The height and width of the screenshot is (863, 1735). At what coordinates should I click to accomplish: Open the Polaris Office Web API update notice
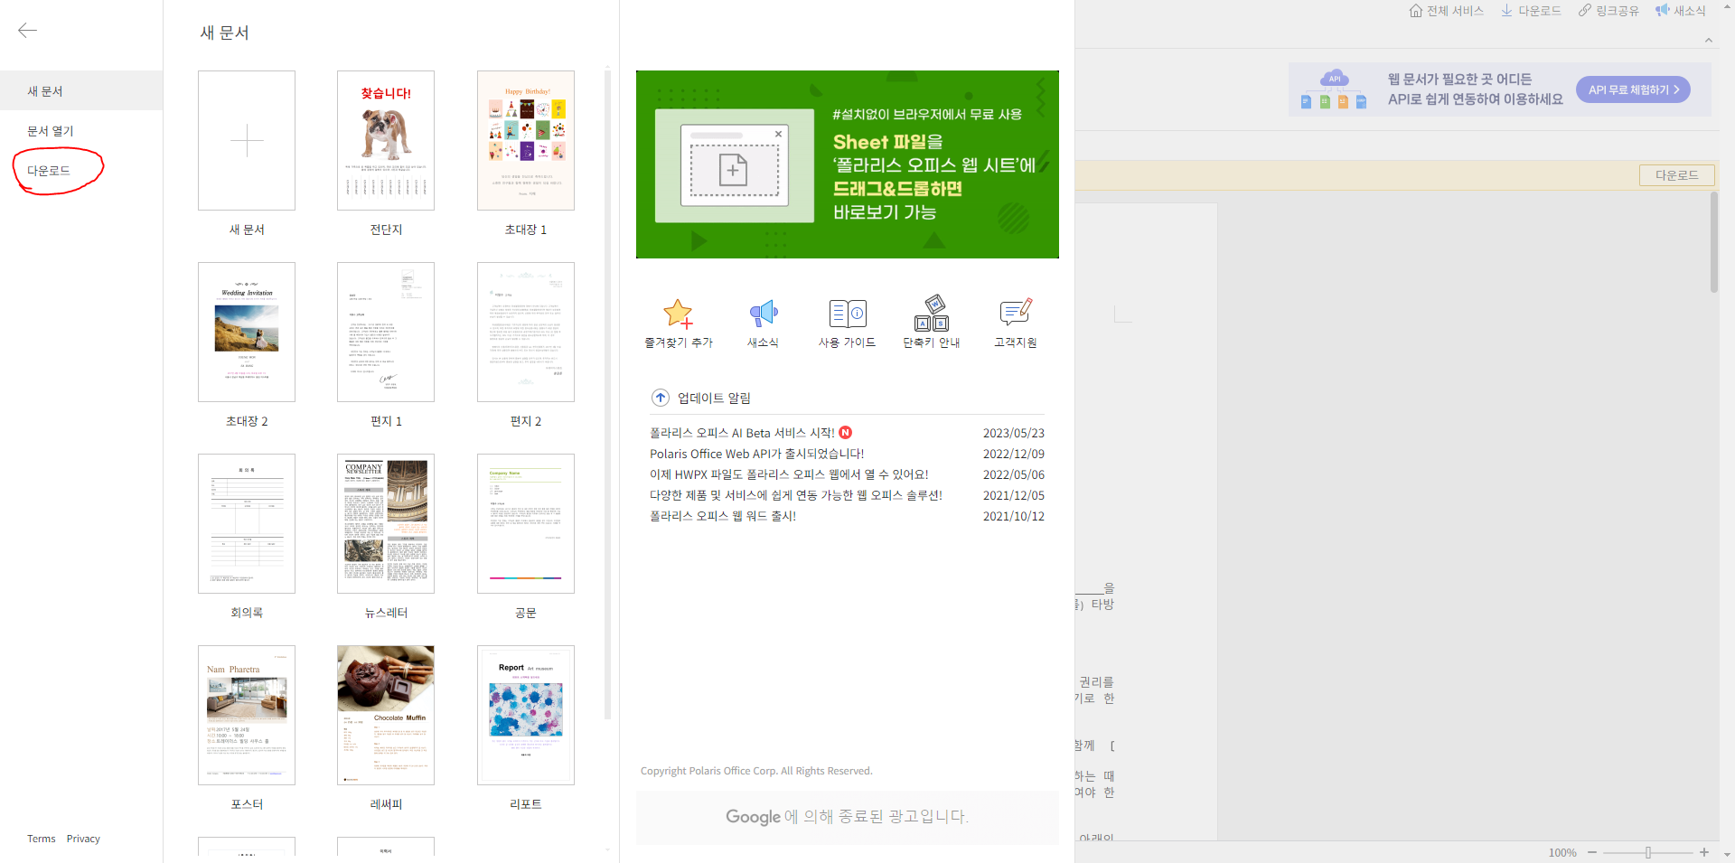756,454
